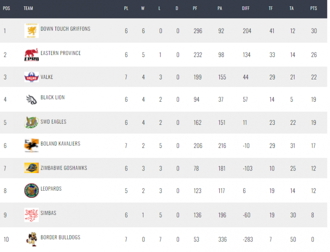Select the Valke team crest
The image size is (330, 252).
pos(31,77)
